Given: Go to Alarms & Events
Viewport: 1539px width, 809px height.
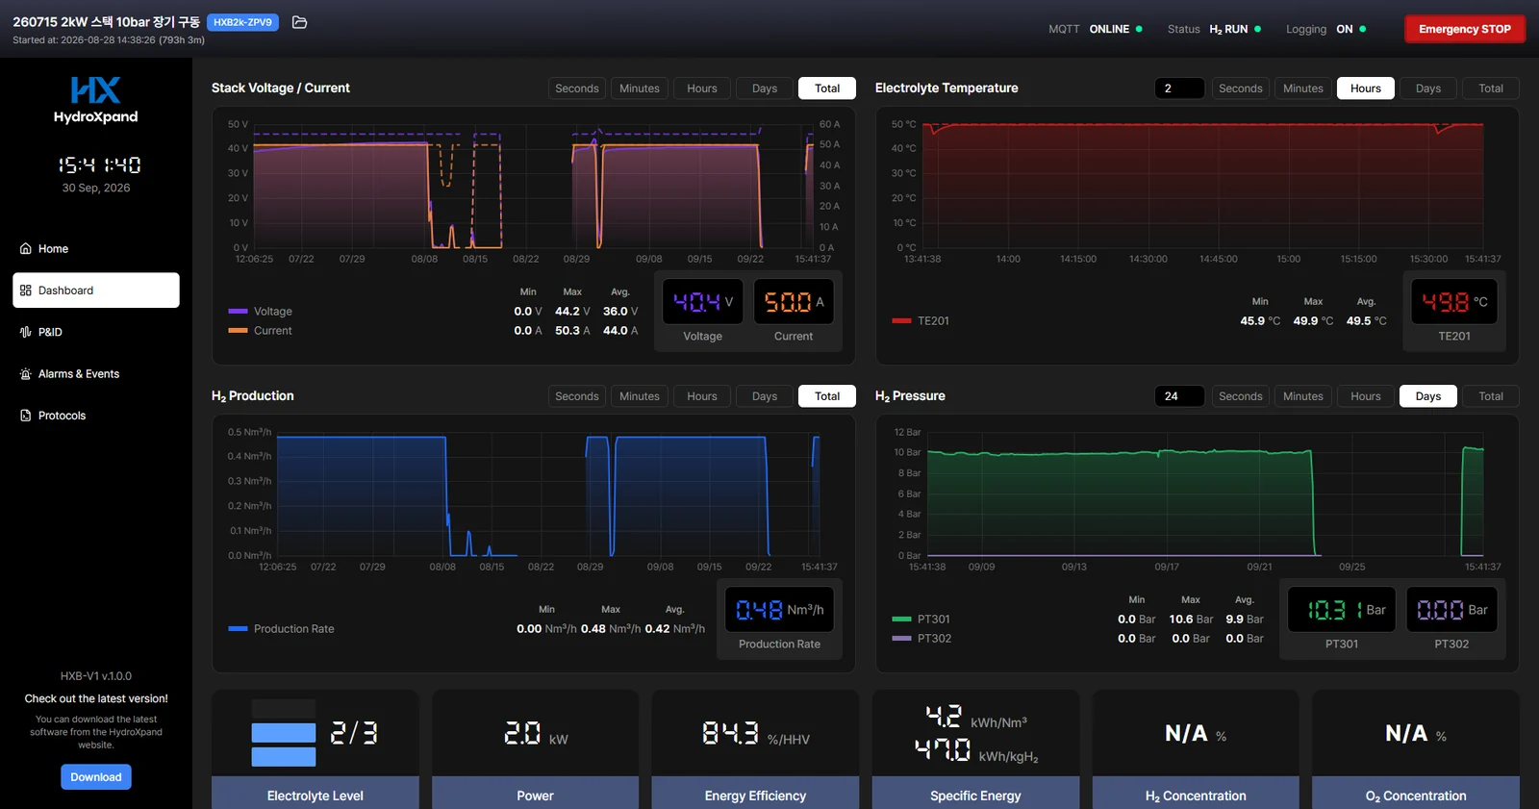Looking at the screenshot, I should [96, 374].
